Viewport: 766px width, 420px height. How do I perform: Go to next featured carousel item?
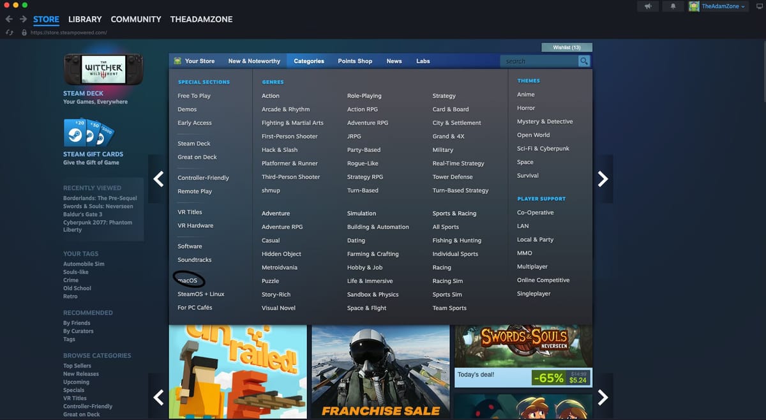click(x=603, y=179)
